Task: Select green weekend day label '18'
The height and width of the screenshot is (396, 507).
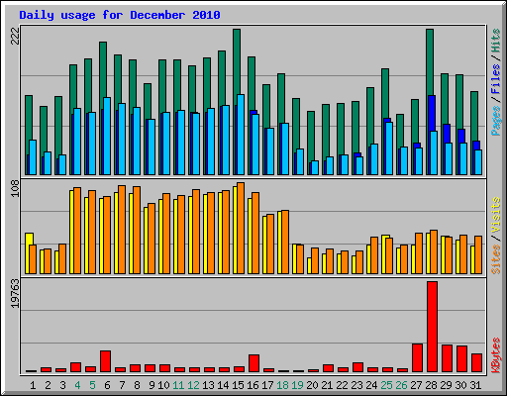Action: pos(282,385)
